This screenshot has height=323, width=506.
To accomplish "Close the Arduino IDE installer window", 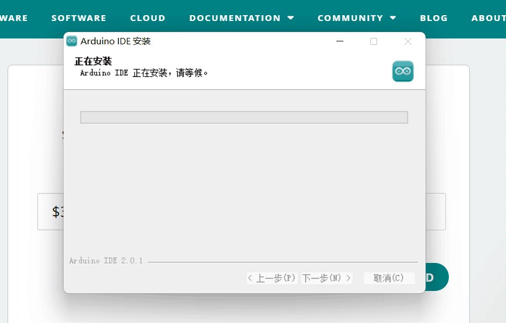I will (408, 41).
